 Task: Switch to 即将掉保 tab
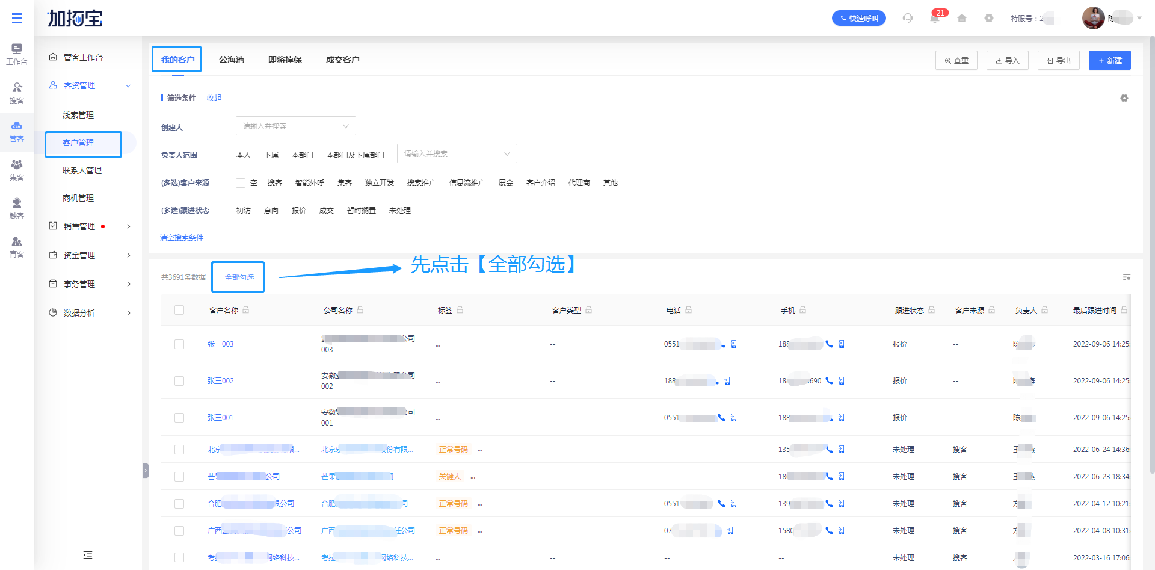pyautogui.click(x=285, y=60)
